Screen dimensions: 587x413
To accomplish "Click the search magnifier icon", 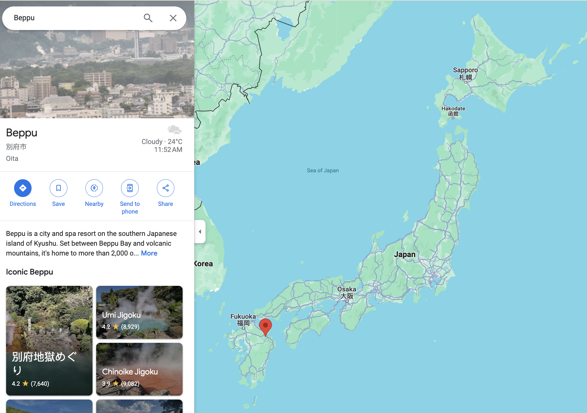I will (148, 18).
